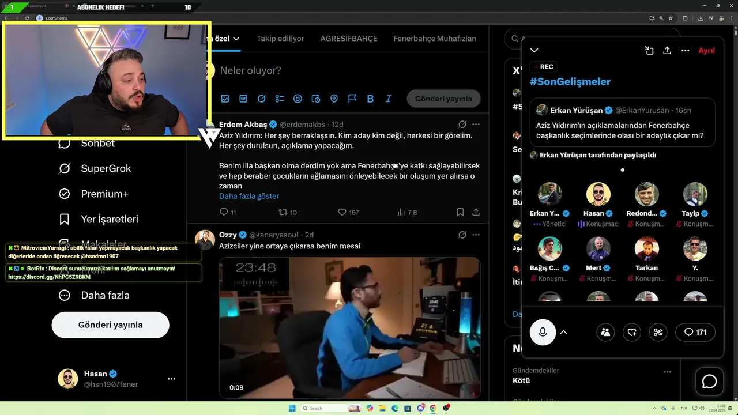Screen dimensions: 738x415
Task: Open SuperGrok from the sidebar
Action: tap(95, 168)
